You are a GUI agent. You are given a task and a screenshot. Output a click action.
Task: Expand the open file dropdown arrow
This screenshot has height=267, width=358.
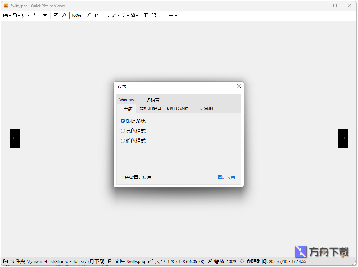tap(10, 16)
